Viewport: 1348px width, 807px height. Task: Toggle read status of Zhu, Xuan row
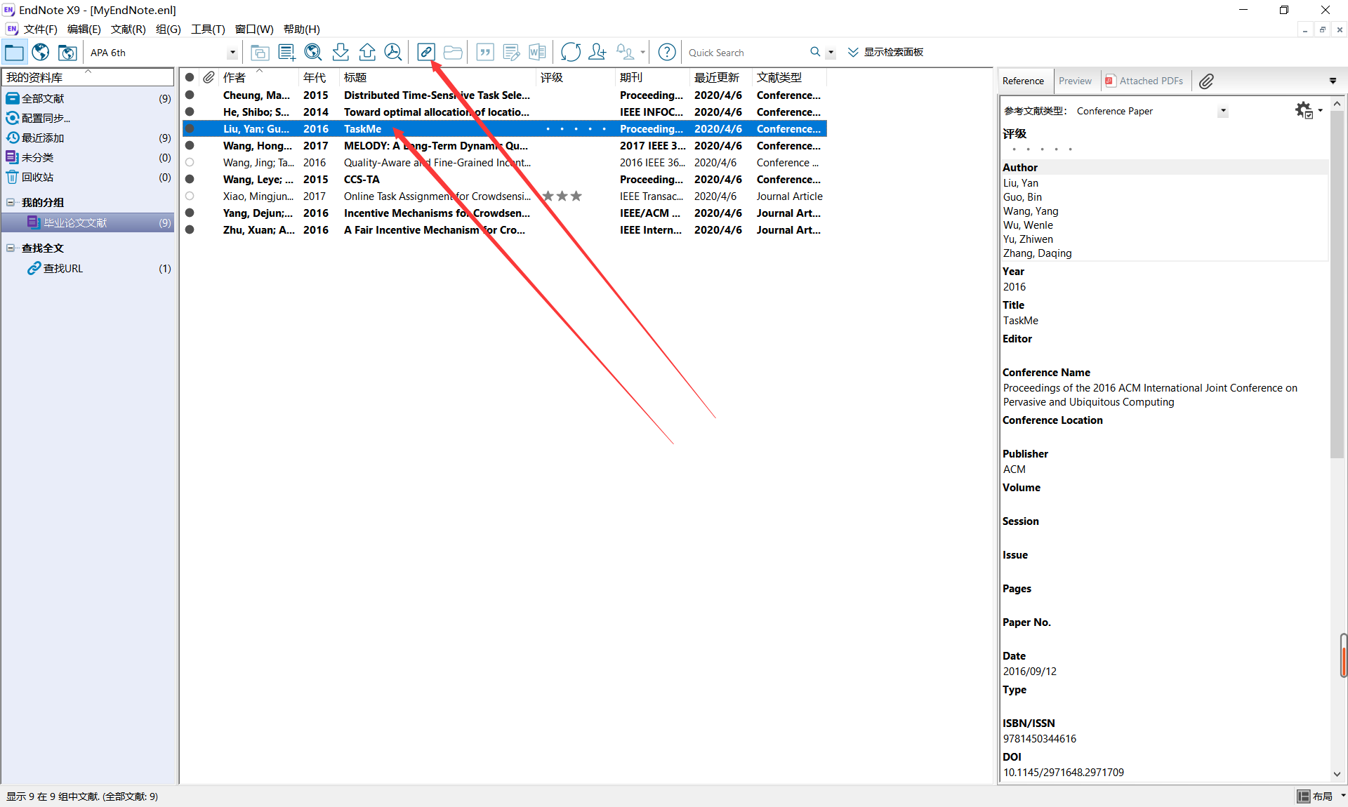coord(190,229)
